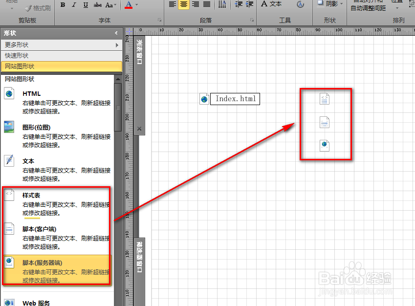This screenshot has height=306, width=415.
Task: Select the Text (文本) shape master
Action: point(57,170)
